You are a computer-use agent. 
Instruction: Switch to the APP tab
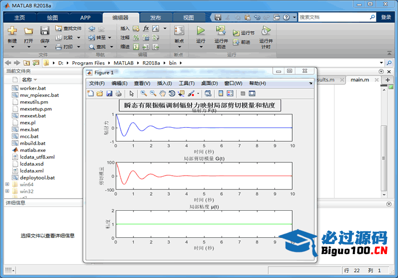pyautogui.click(x=85, y=18)
